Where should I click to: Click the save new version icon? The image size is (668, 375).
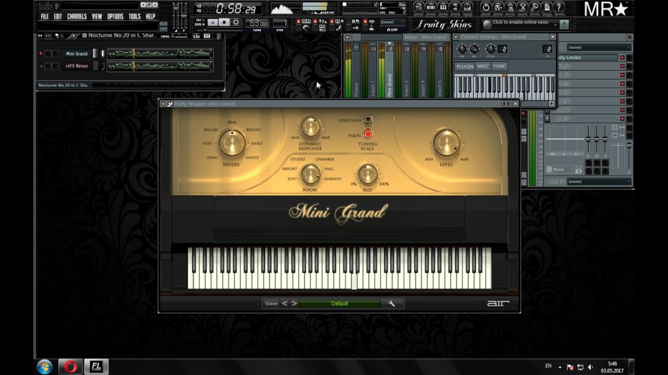498,7
